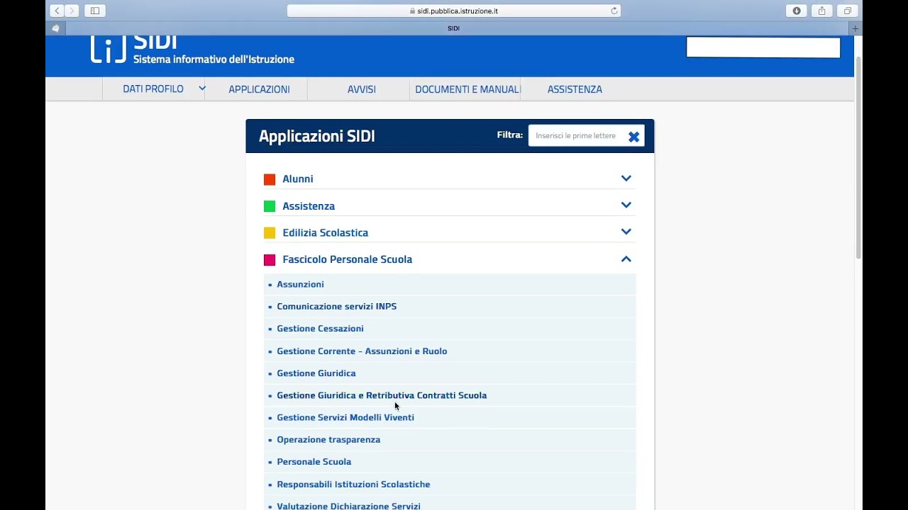Open DOCUMENTI E MANUALI menu item
Image resolution: width=908 pixels, height=510 pixels.
tap(467, 89)
